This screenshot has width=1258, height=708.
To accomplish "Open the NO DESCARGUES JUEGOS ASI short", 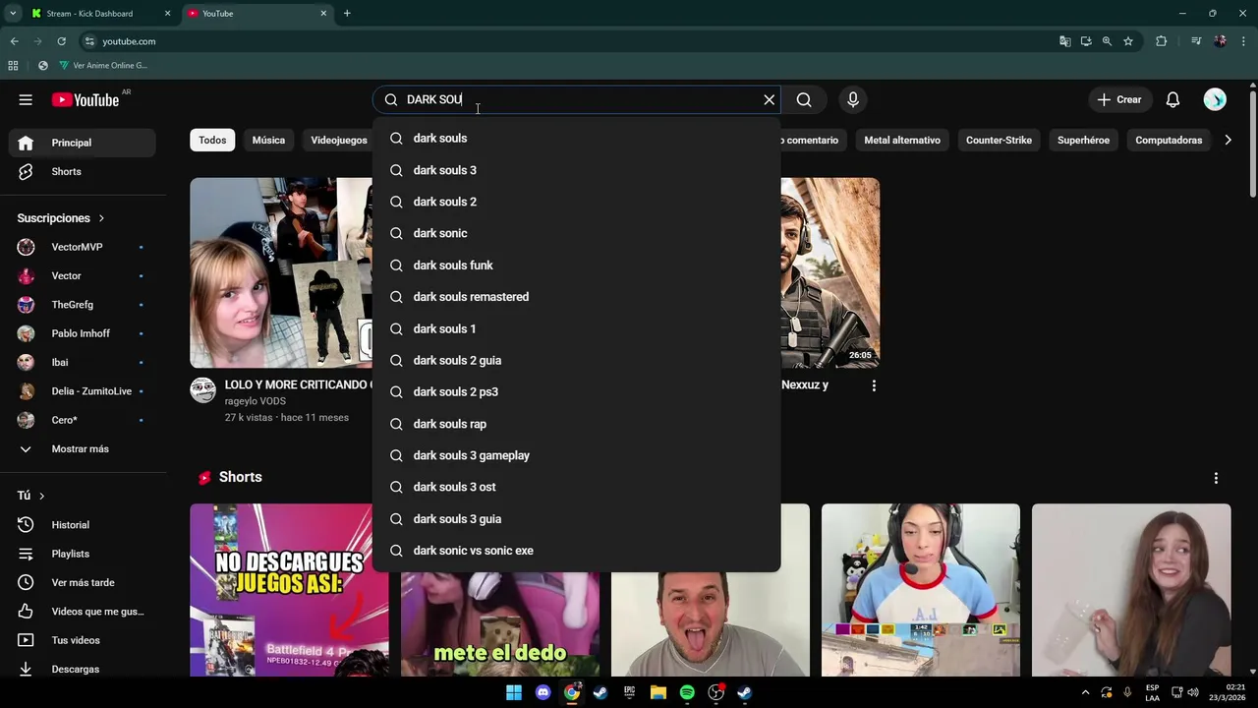I will 289,590.
